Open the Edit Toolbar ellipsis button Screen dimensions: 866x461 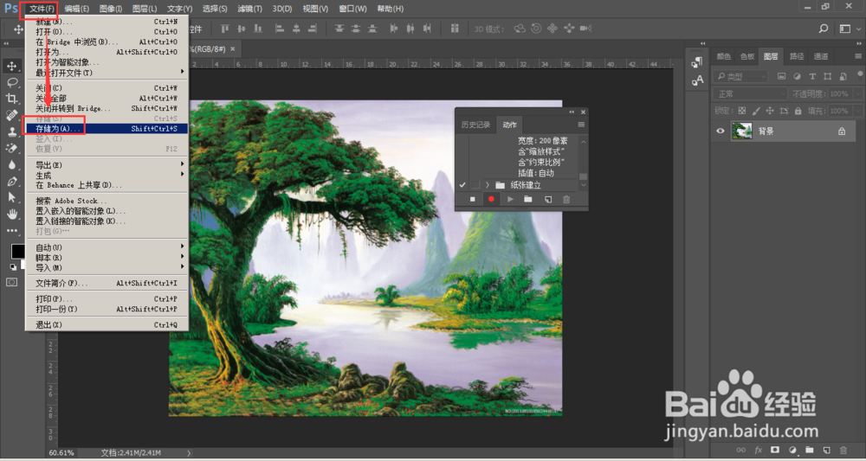(11, 230)
